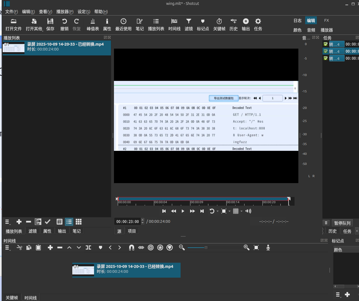359x301 pixels.
Task: Open the playlist hamburger menu
Action: 8,222
